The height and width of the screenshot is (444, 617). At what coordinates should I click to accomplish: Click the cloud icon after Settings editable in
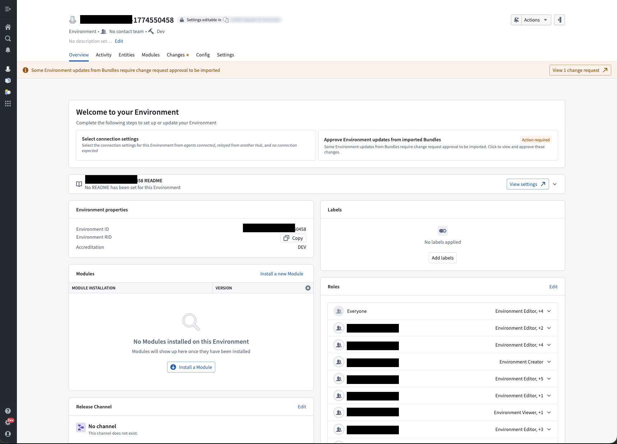click(226, 20)
